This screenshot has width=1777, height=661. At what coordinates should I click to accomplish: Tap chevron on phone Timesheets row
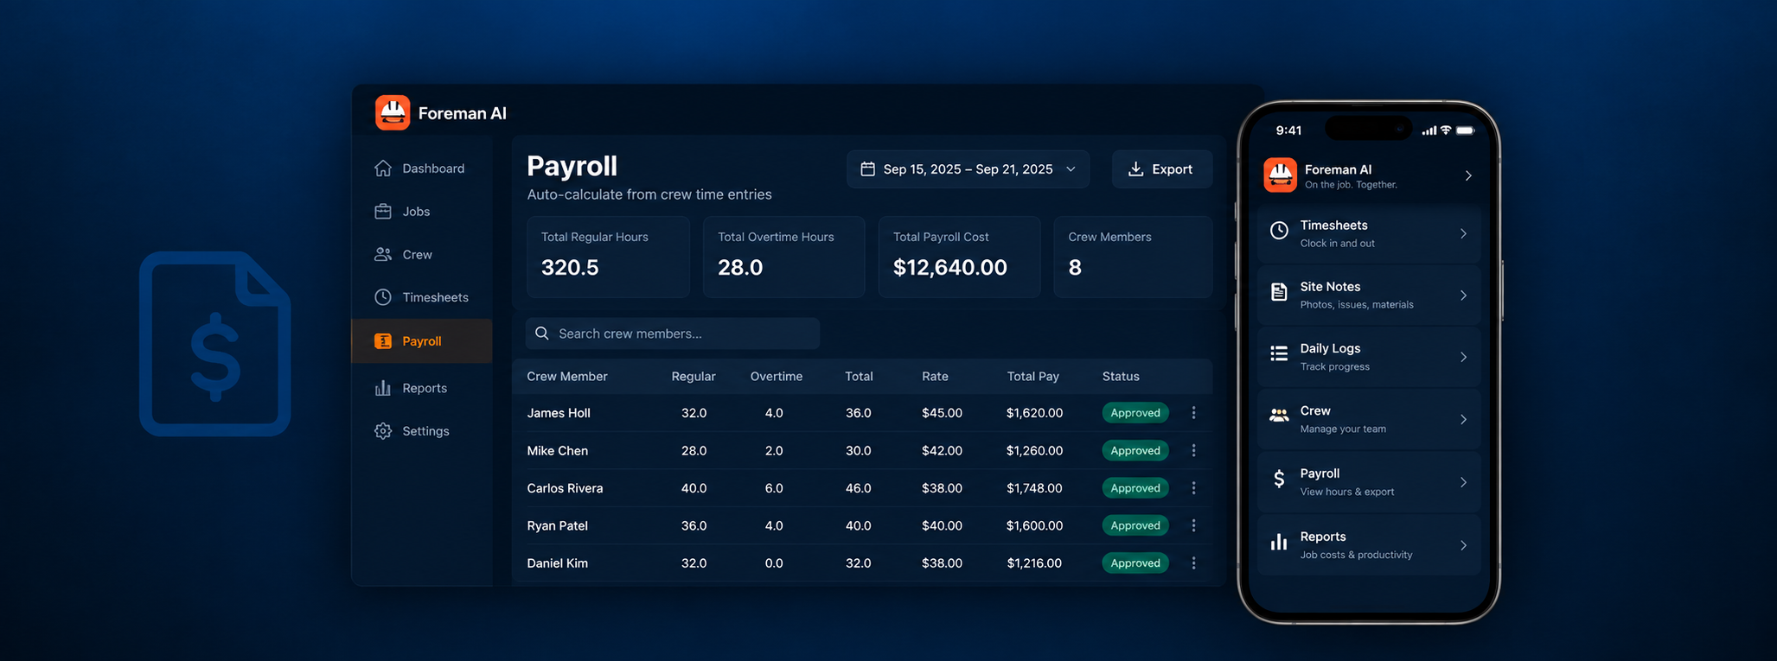tap(1463, 233)
